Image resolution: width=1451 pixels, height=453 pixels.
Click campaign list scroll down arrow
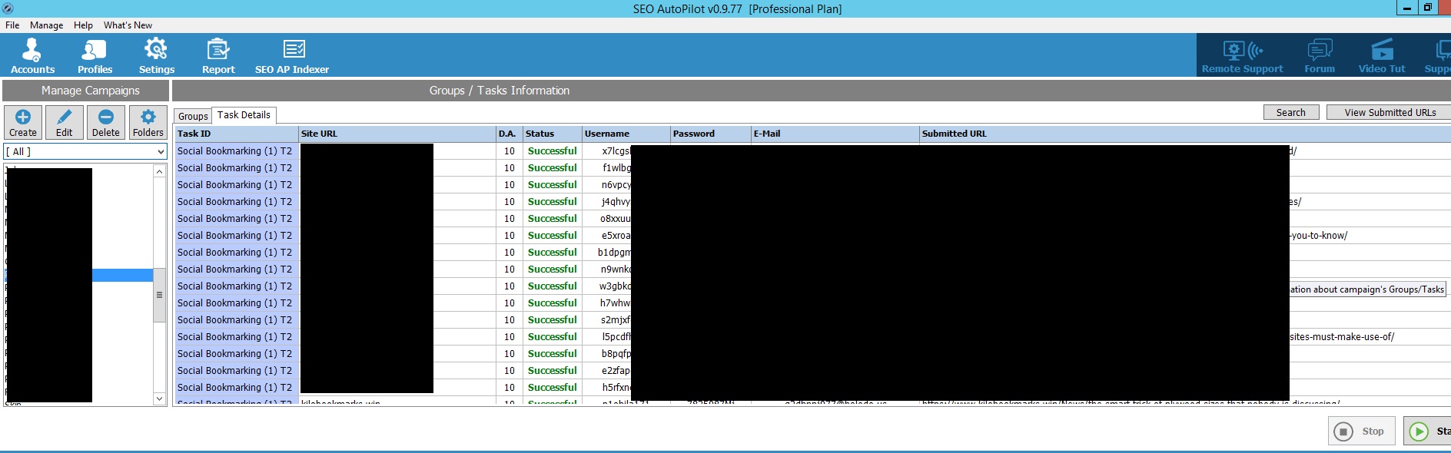[x=159, y=398]
